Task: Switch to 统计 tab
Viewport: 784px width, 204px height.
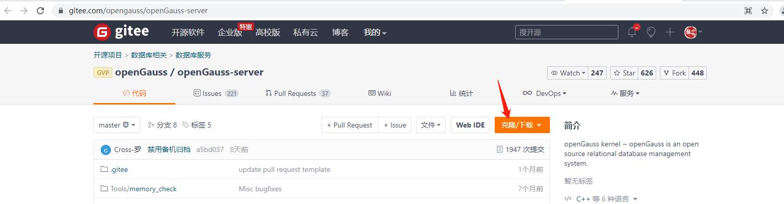Action: (461, 93)
